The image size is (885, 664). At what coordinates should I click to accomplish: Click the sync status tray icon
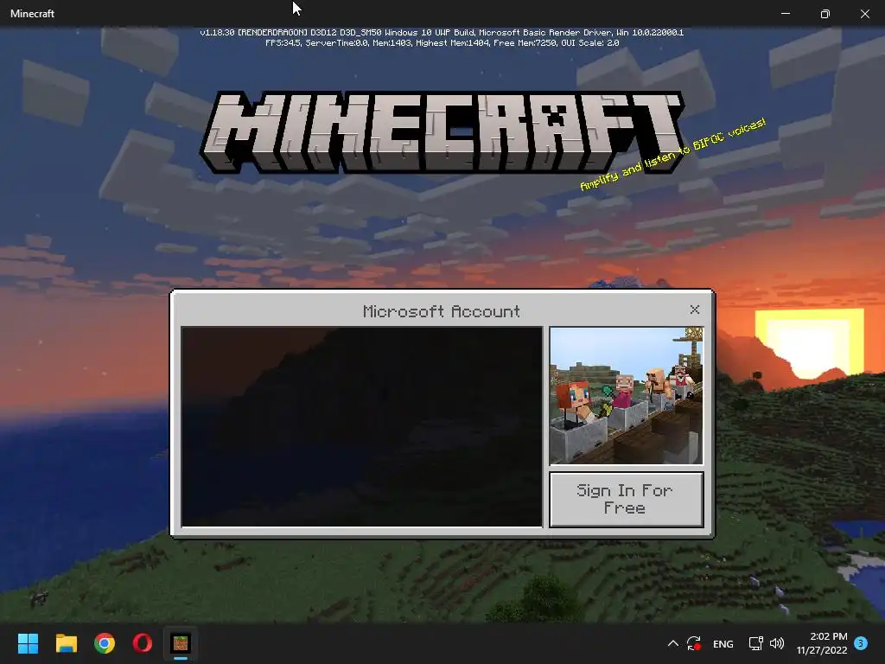click(694, 643)
